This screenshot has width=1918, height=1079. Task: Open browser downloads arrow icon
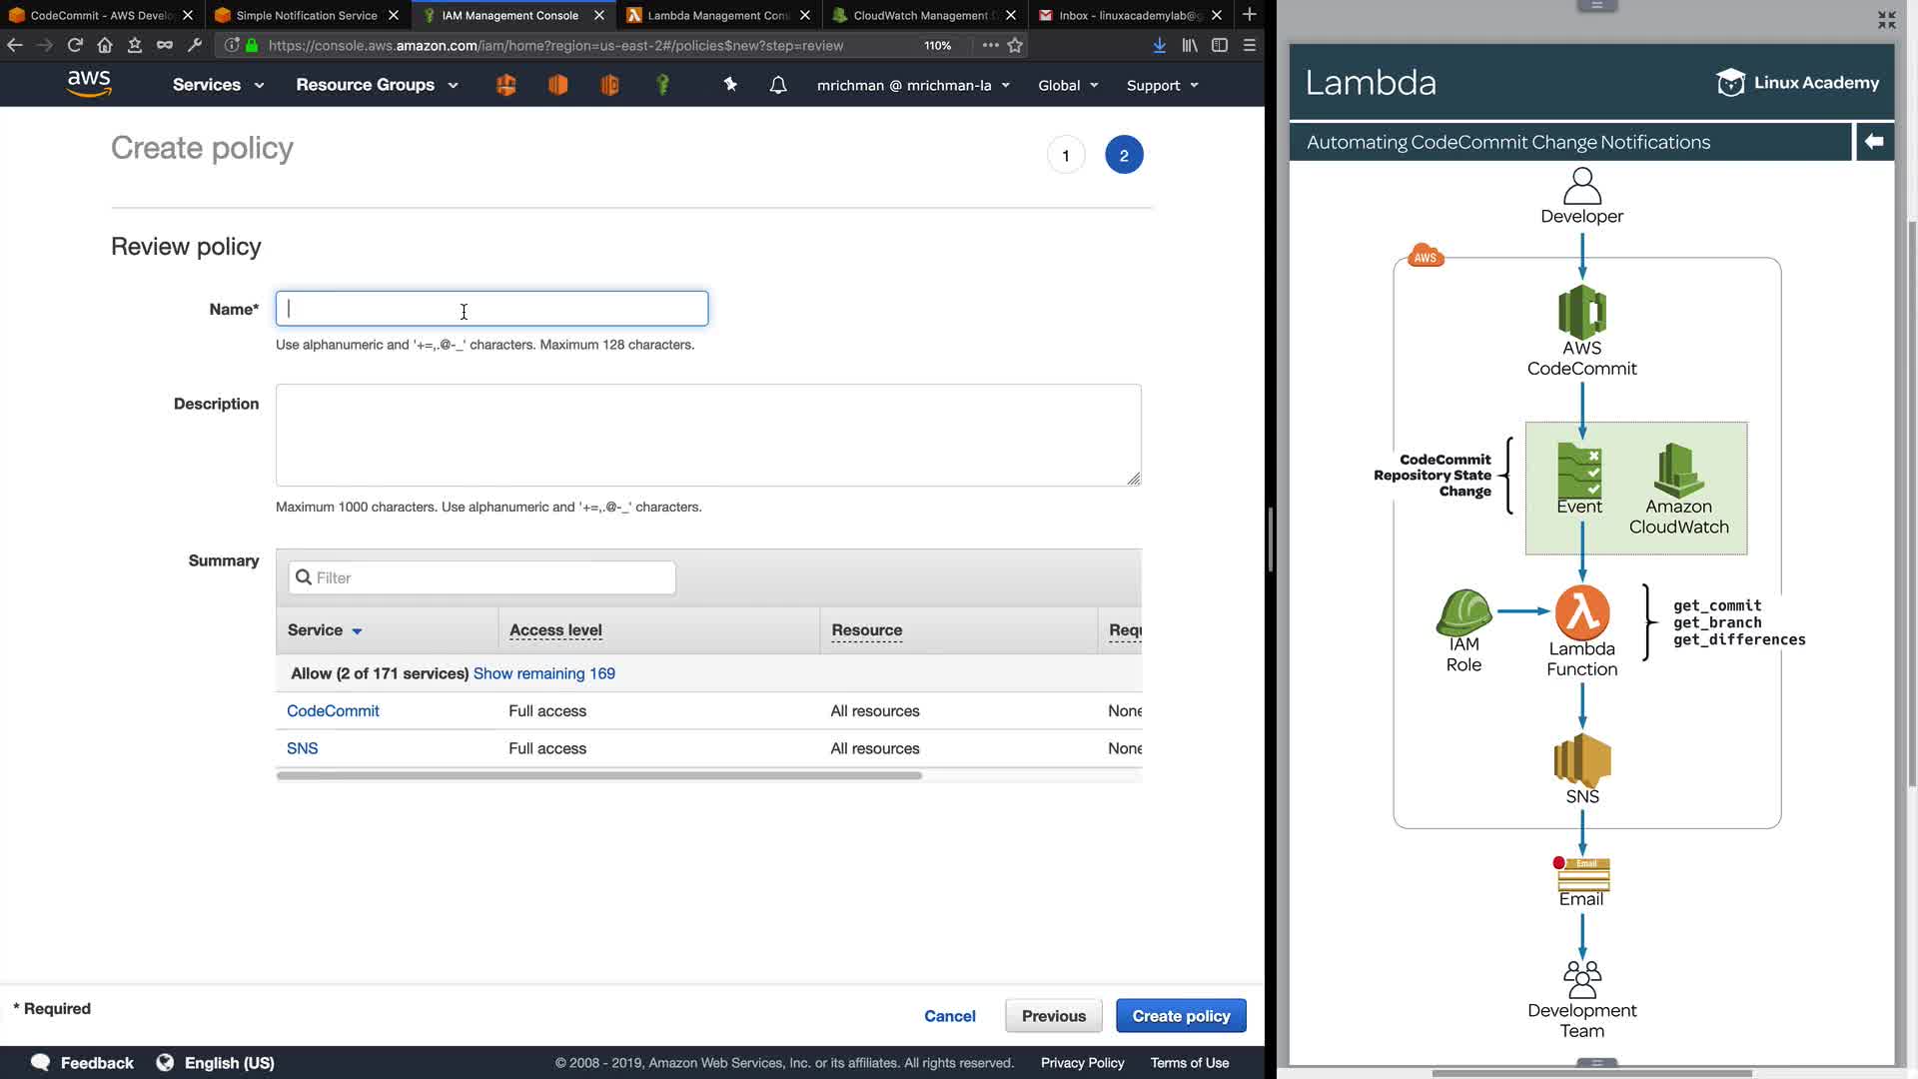1159,45
